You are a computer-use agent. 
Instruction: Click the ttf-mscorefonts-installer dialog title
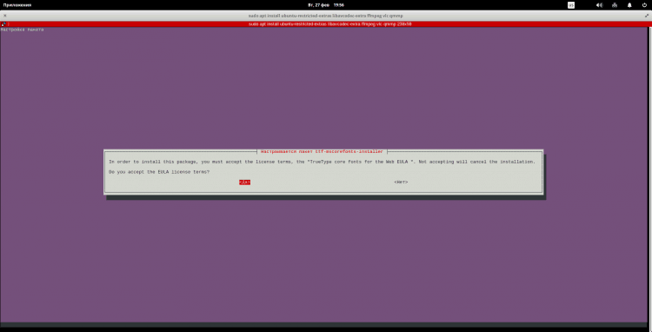pos(322,152)
